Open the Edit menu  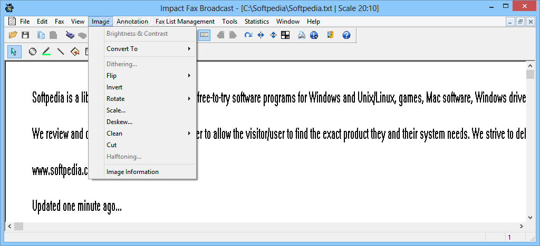click(42, 21)
